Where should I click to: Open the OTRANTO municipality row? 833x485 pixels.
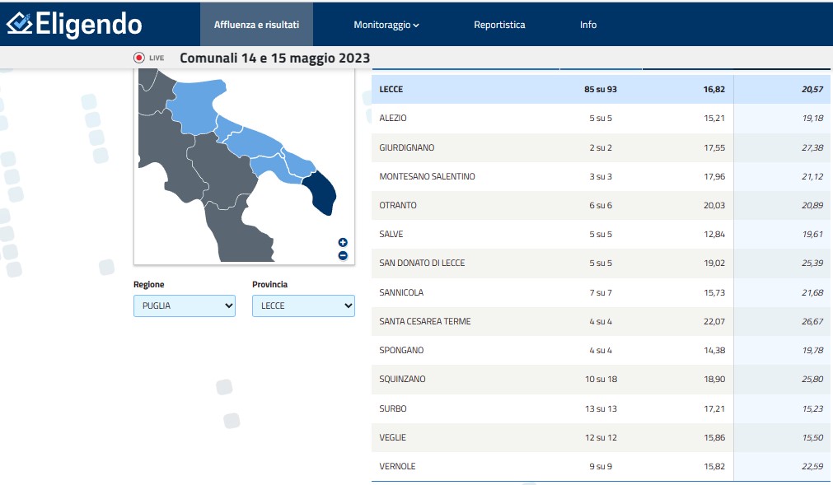coord(398,205)
